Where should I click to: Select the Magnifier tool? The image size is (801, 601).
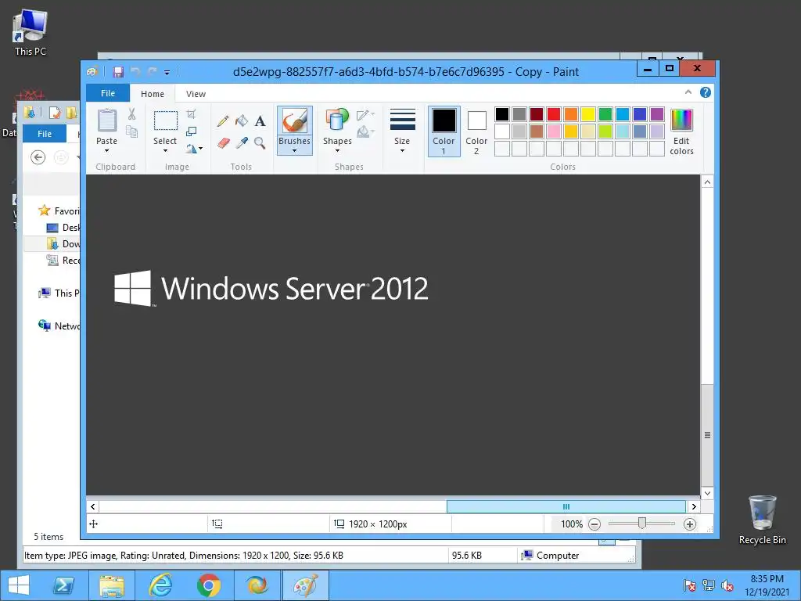pyautogui.click(x=260, y=143)
